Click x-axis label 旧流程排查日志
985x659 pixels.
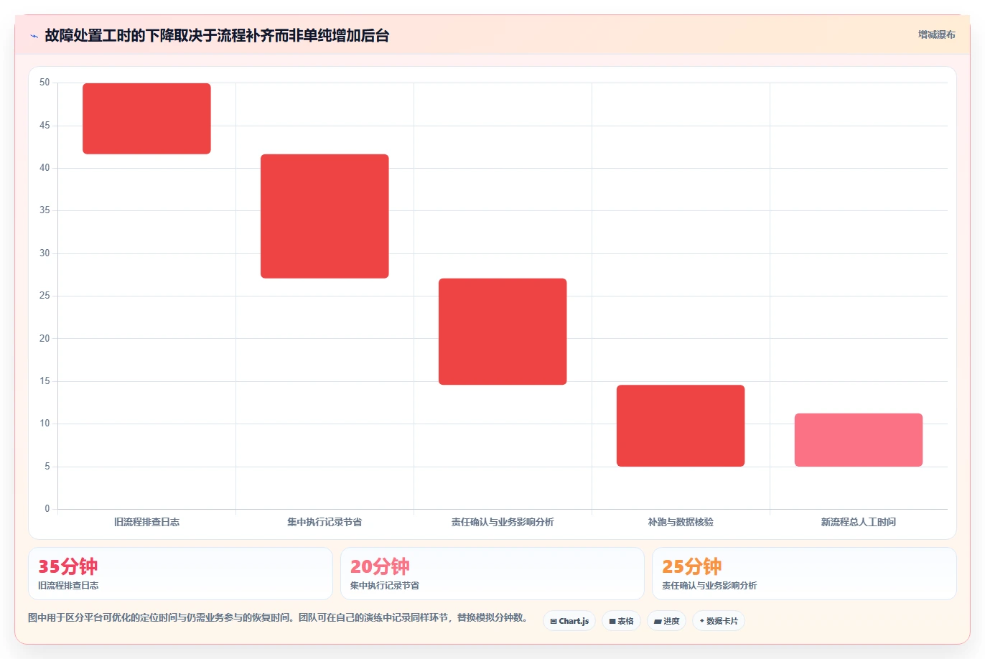point(146,522)
